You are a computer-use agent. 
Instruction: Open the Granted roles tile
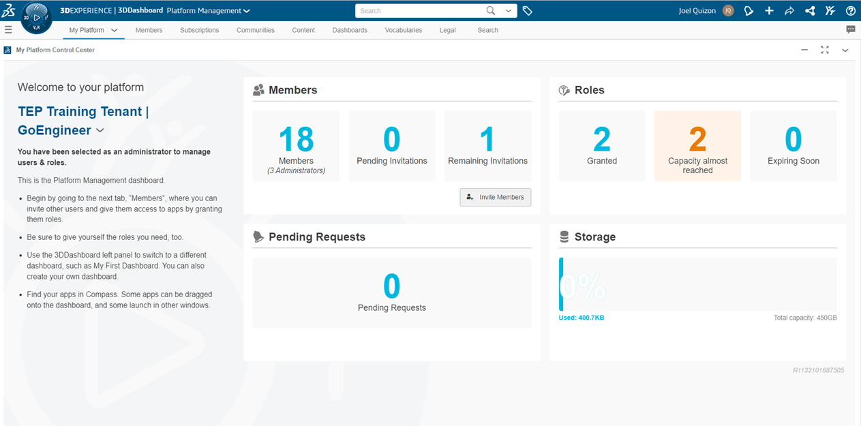click(602, 146)
